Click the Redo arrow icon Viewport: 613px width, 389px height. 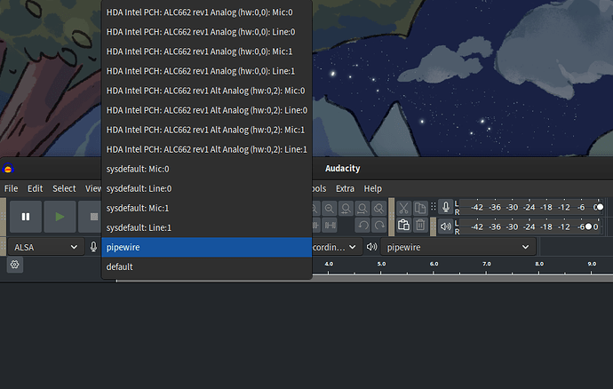coord(379,226)
